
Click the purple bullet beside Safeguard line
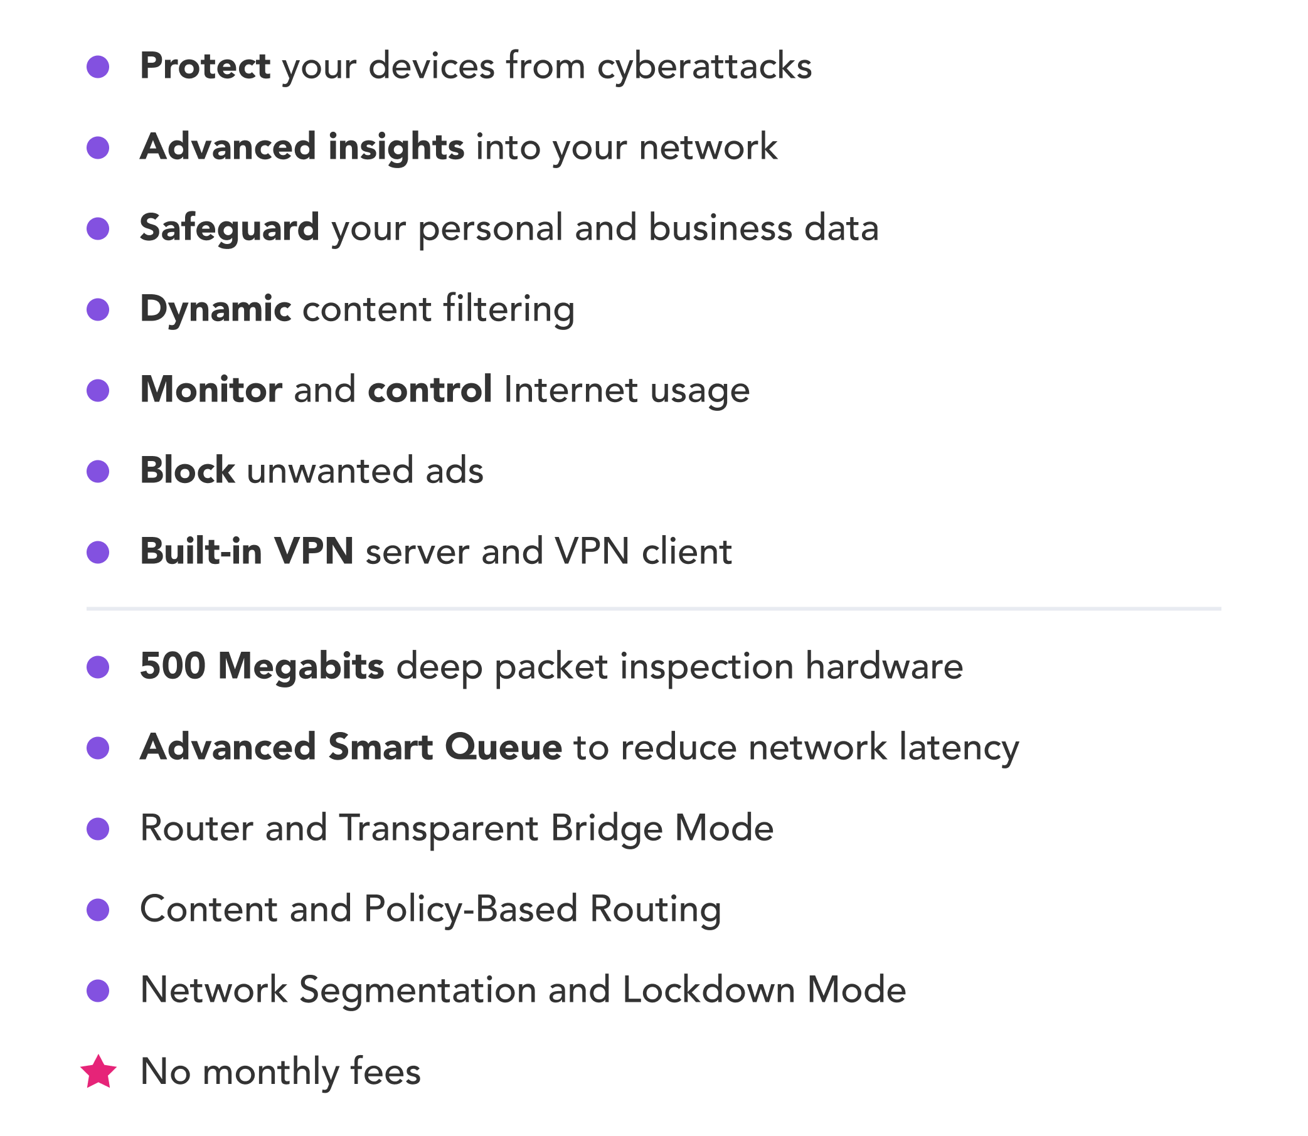tap(98, 228)
